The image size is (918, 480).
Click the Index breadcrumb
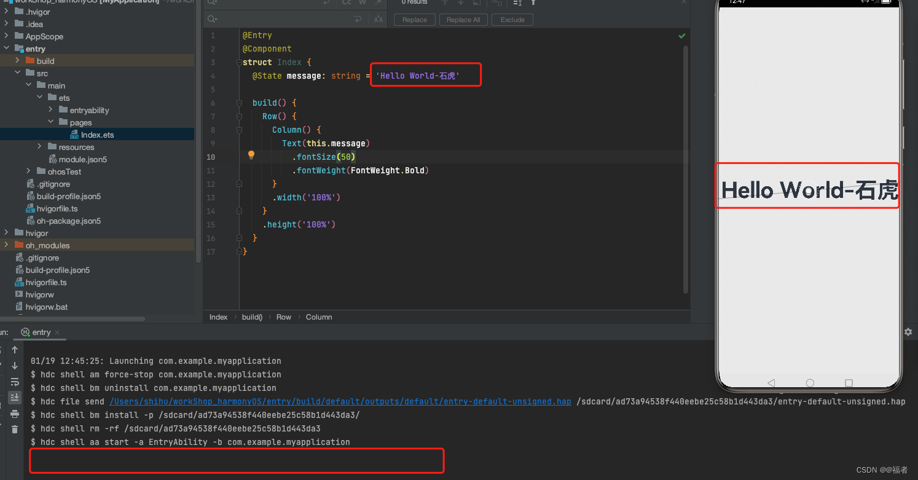218,317
